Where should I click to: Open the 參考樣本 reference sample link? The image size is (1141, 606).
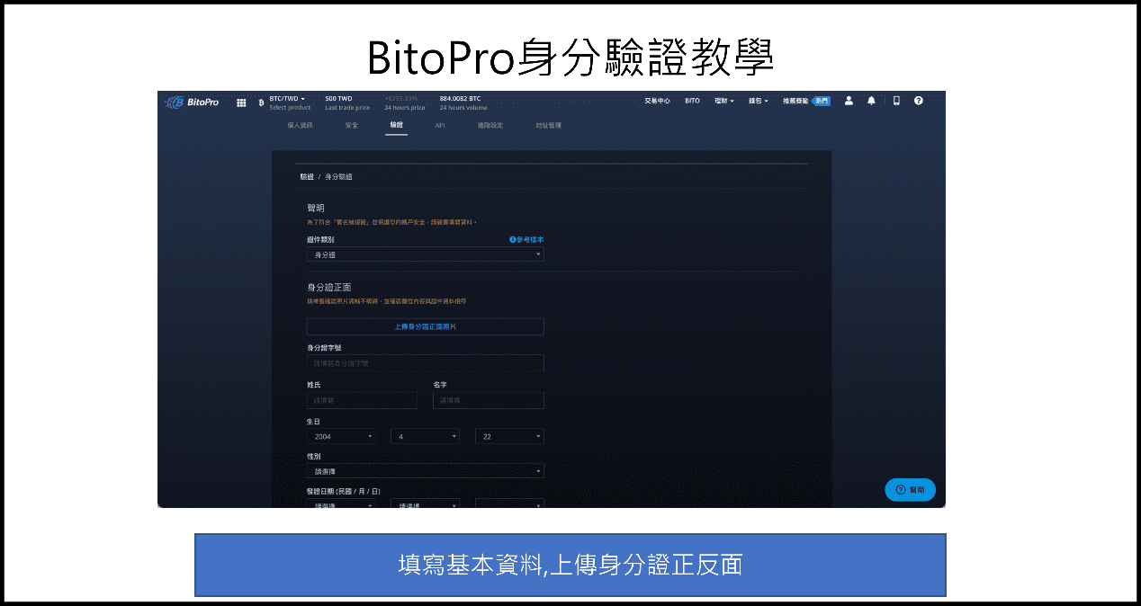tap(527, 239)
